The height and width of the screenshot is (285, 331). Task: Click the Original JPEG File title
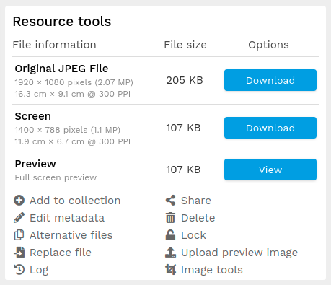(x=61, y=69)
